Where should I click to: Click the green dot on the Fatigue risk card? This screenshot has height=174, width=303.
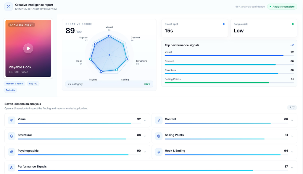(x=293, y=24)
